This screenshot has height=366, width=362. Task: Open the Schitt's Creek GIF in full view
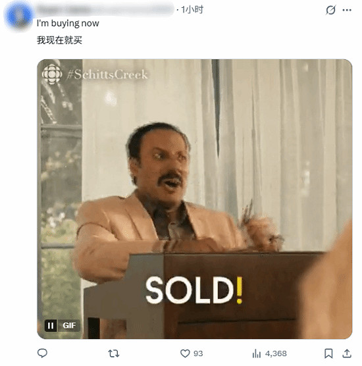[x=195, y=199]
